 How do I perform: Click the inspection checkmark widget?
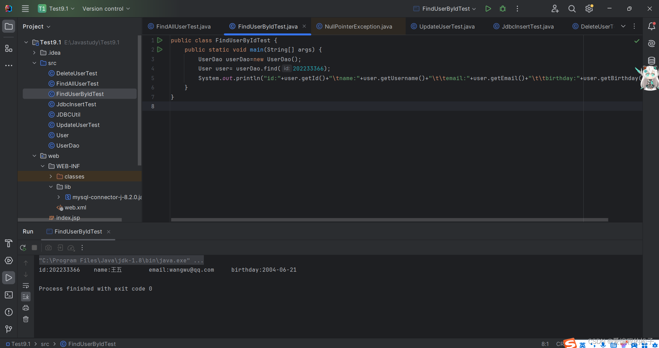(637, 41)
